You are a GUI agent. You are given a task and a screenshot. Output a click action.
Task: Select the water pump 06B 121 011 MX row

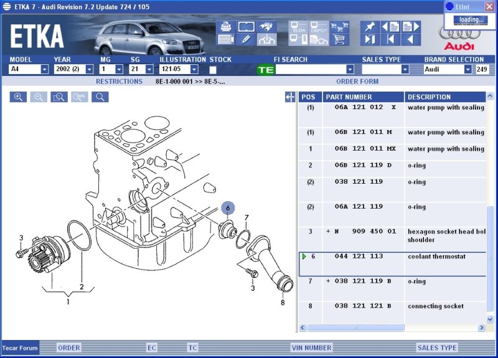click(x=392, y=149)
